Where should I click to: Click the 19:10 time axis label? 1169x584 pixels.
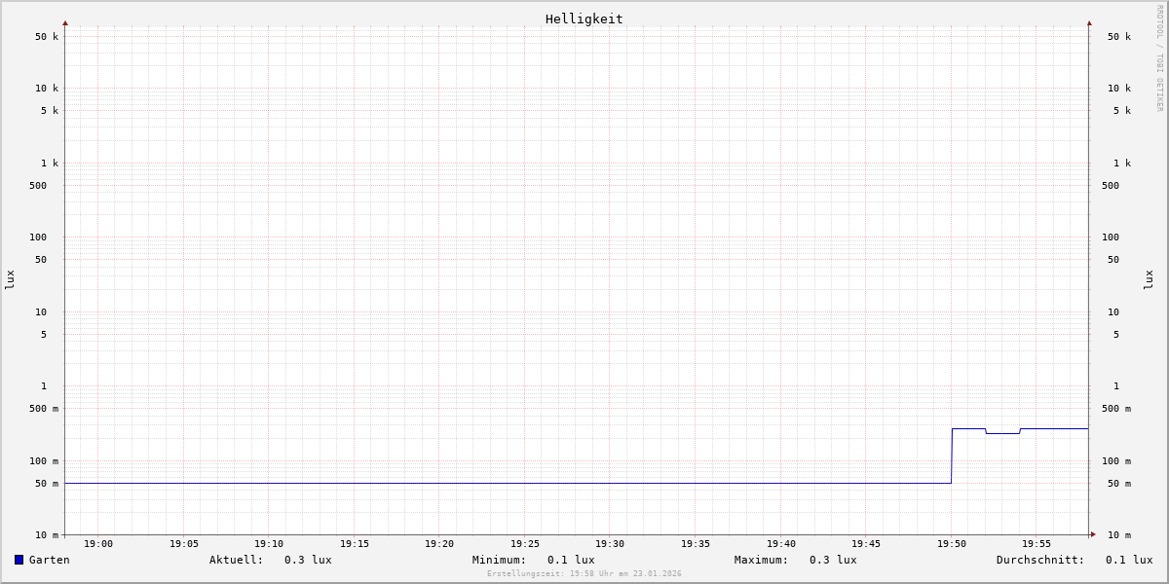(x=269, y=544)
